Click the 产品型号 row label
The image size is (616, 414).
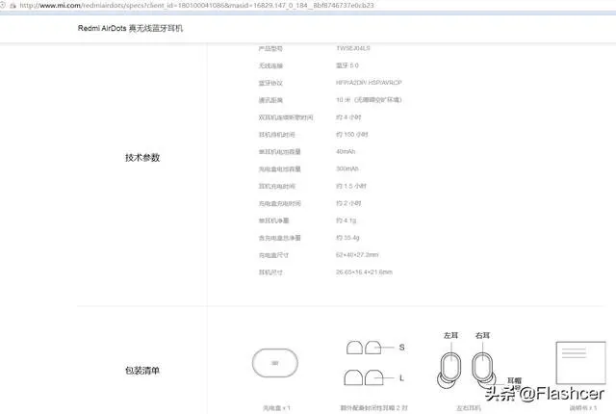pos(270,49)
